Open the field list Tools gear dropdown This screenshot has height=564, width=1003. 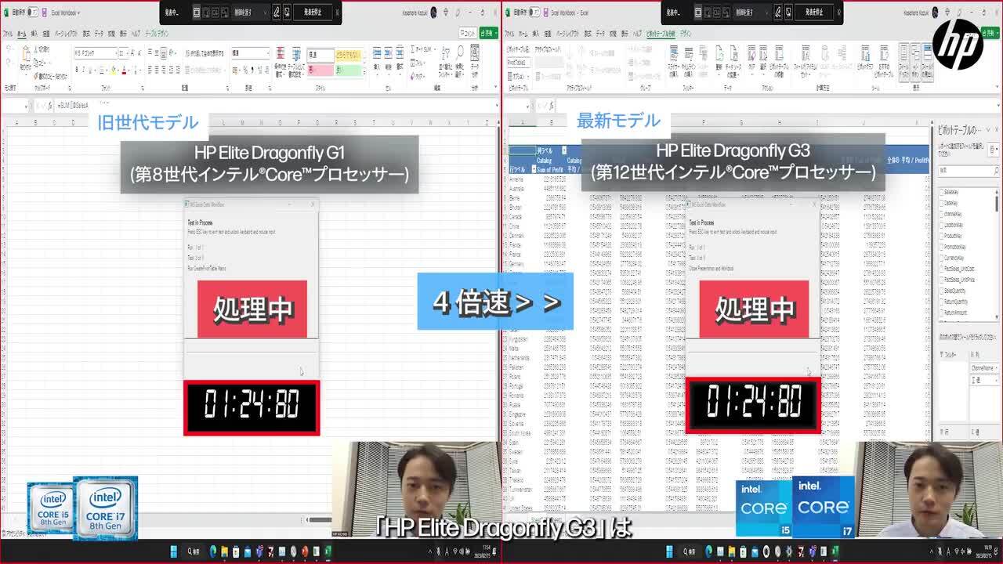993,150
